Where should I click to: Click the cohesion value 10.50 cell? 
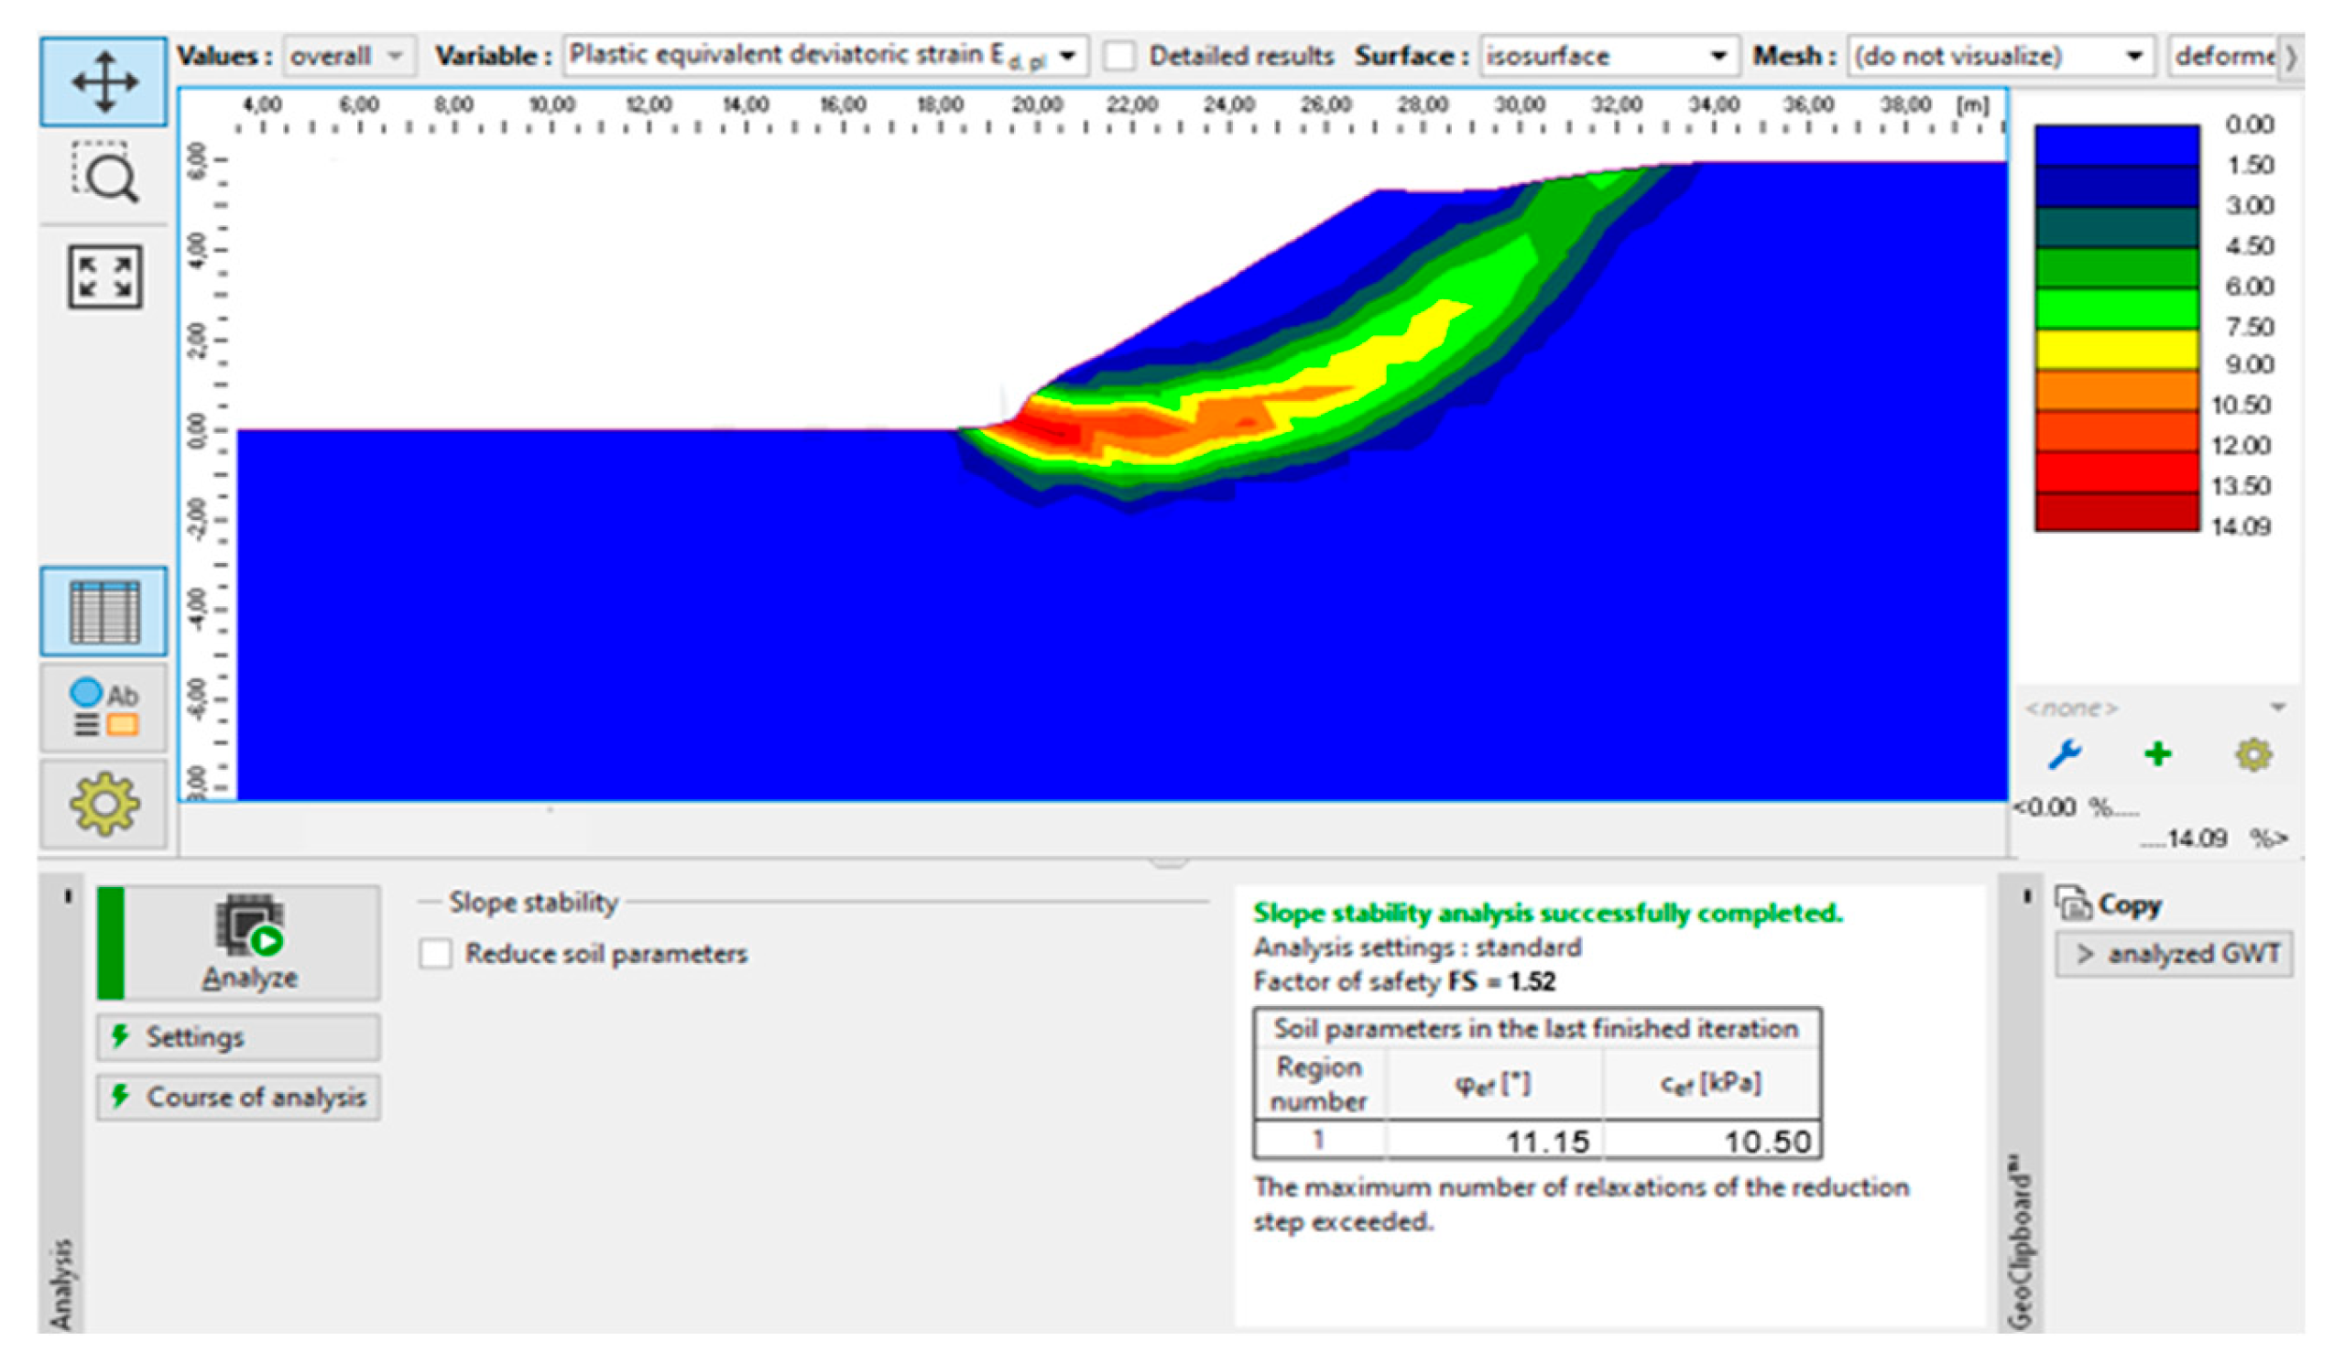pos(1713,1141)
